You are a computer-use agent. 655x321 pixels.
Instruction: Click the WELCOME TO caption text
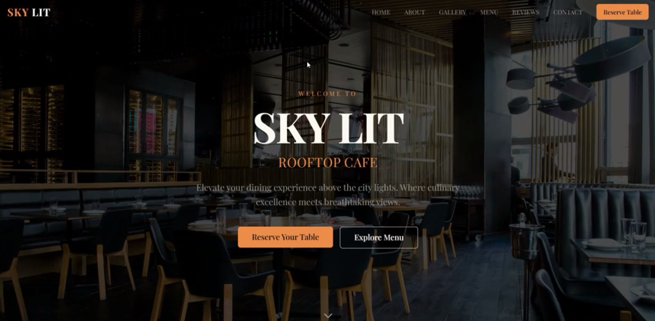pos(327,93)
